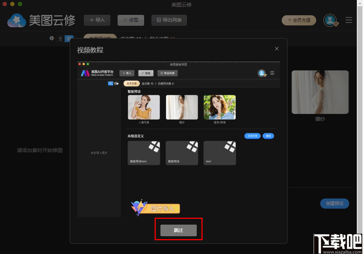Click the tutorial video's 提亮/鲜艳 thumbnail
The width and height of the screenshot is (363, 254).
coord(220,107)
